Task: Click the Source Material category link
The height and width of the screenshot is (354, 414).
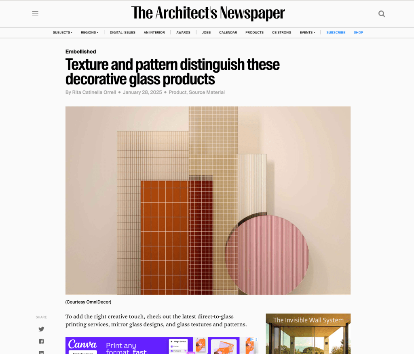Action: tap(207, 92)
